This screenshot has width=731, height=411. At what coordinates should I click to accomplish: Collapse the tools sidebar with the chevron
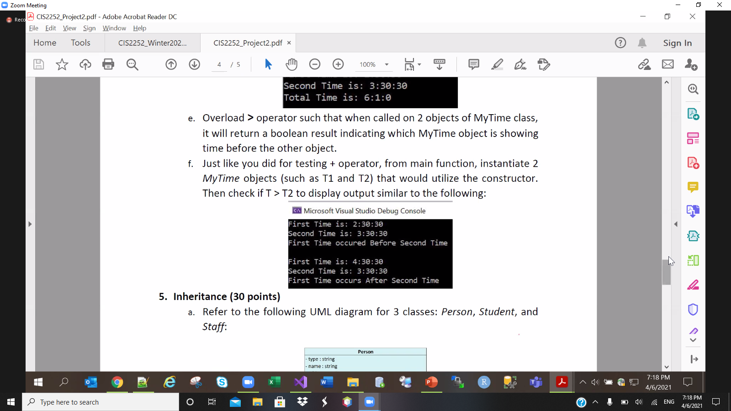tap(676, 224)
